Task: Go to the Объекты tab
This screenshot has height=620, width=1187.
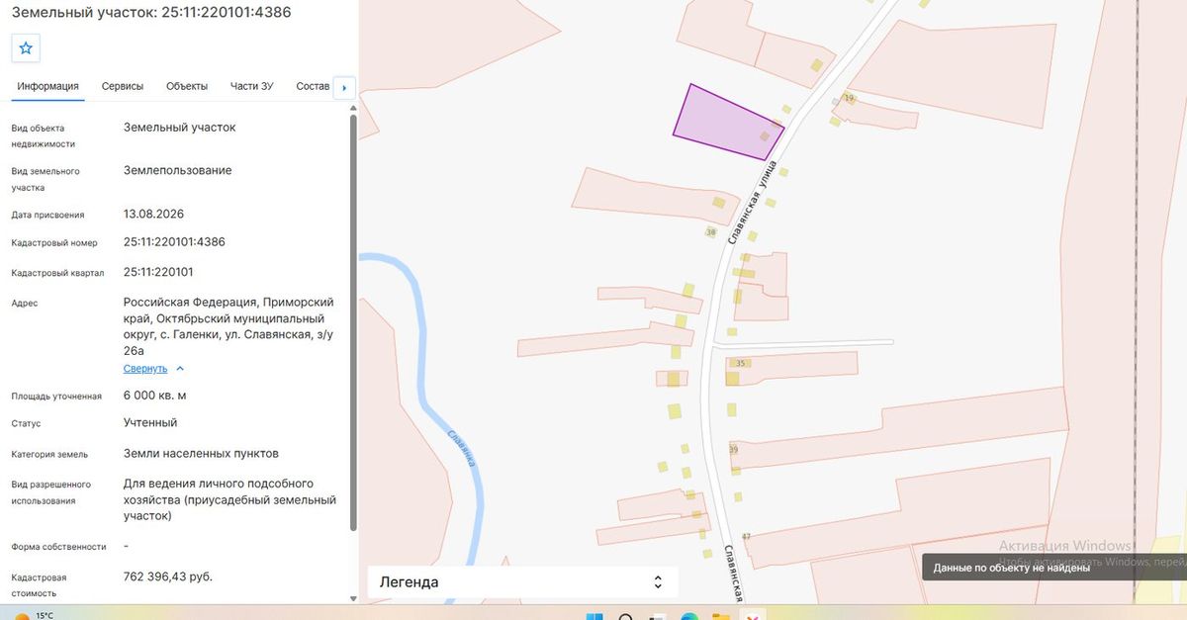Action: (x=187, y=86)
